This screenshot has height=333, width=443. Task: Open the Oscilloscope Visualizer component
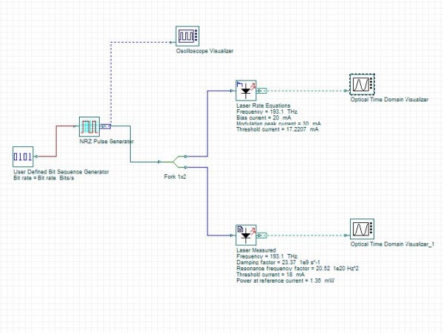point(188,36)
